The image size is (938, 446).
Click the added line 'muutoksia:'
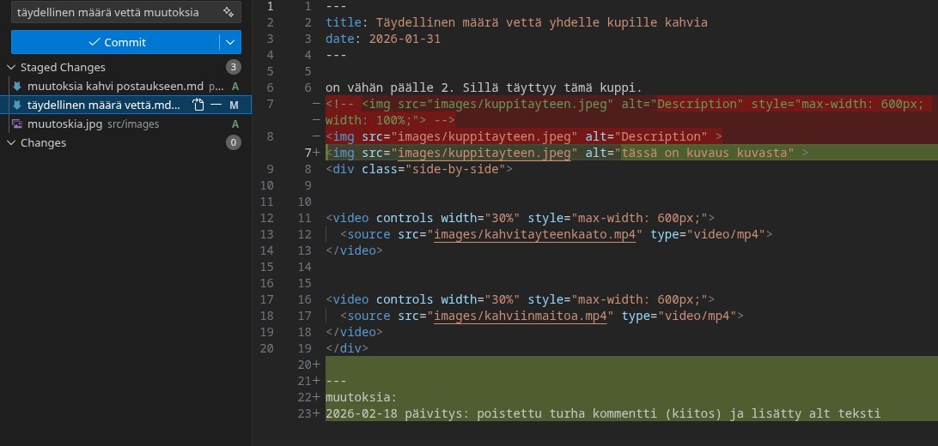362,397
